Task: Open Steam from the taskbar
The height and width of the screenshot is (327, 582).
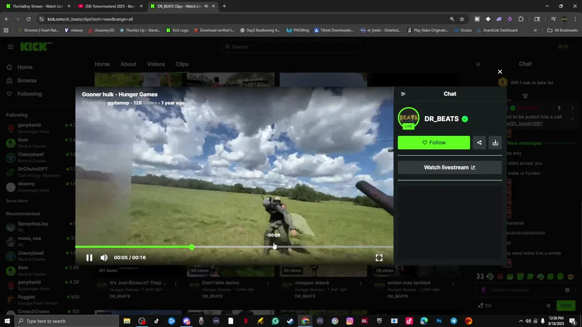Action: click(290, 321)
